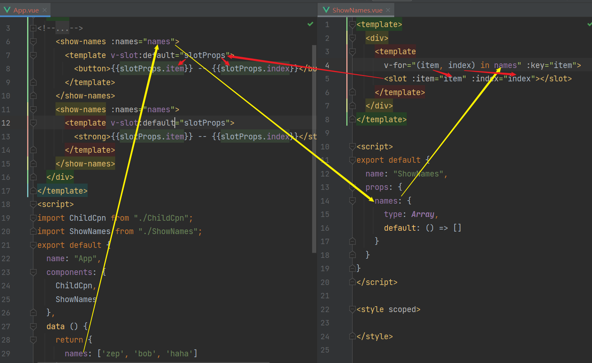Collapse the inner template at line 3 in ShowNames.vue
592x363 pixels.
coord(352,52)
